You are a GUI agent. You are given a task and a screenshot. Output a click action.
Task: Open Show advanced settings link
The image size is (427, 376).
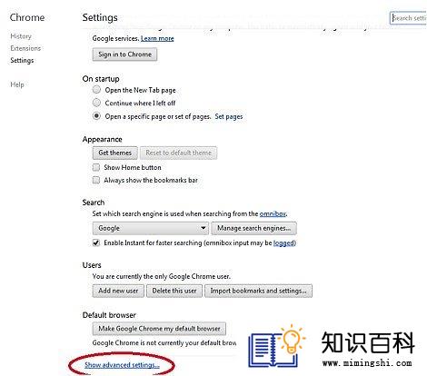(x=122, y=365)
